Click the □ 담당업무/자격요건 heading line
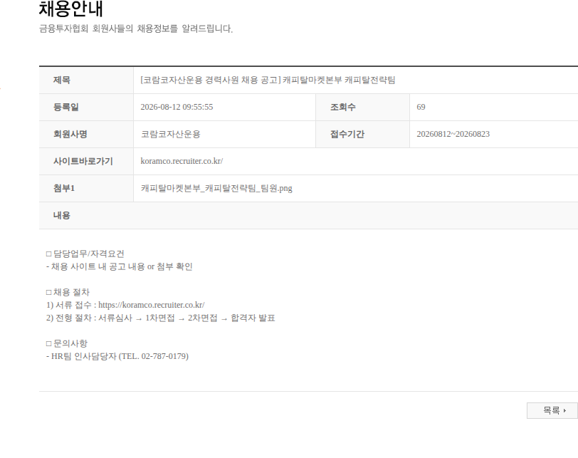Image resolution: width=578 pixels, height=458 pixels. pos(85,254)
